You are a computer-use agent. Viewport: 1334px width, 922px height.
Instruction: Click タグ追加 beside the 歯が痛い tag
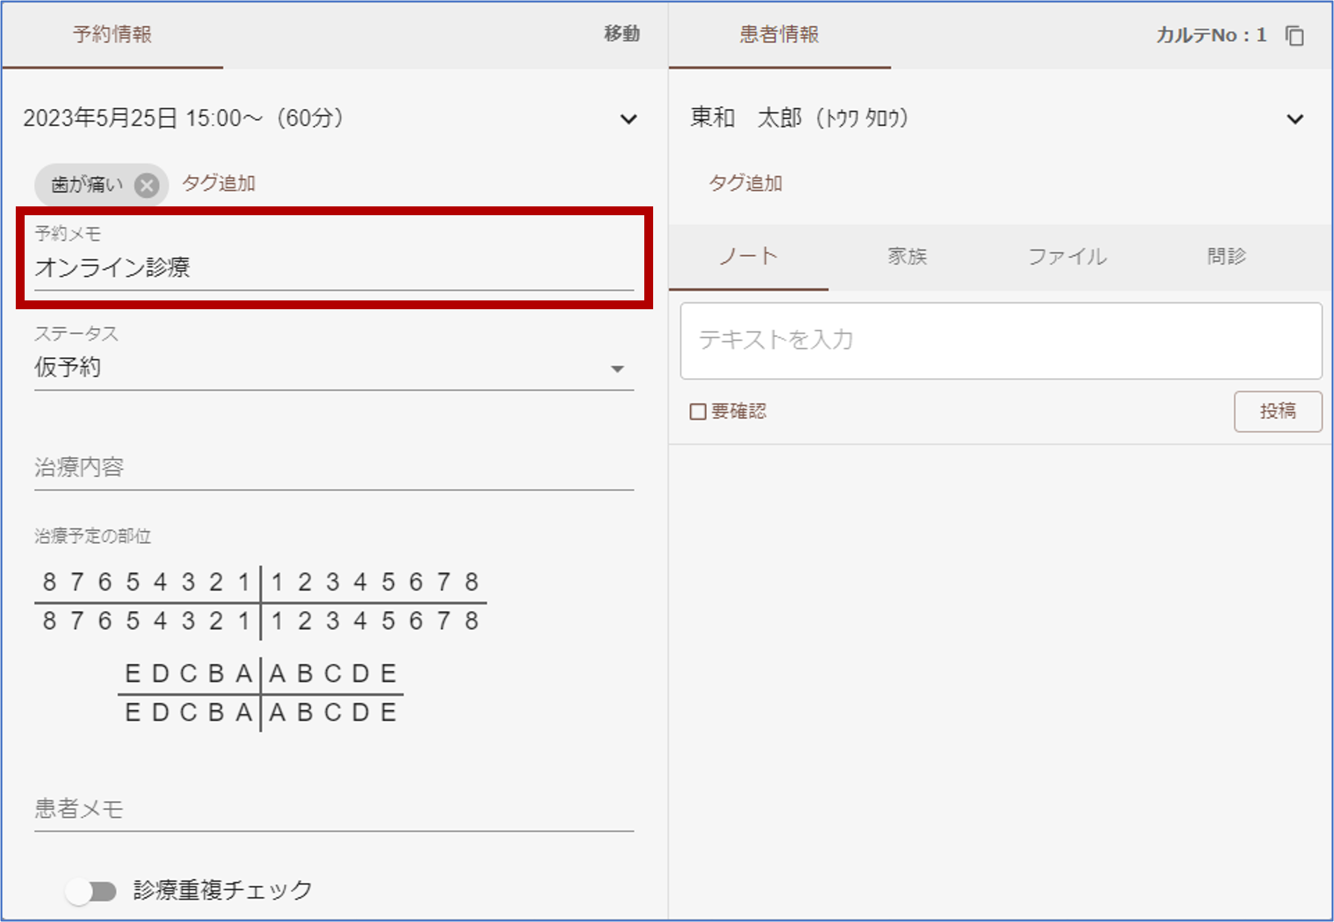pos(219,184)
